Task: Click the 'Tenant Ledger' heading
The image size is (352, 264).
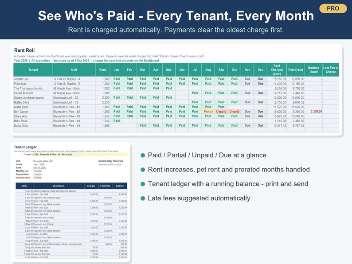Action: coord(25,147)
